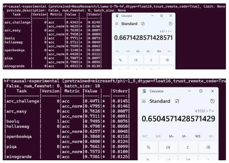The image size is (229, 163).
Task: Click value 0.7630 in the Llama-2 table
Action: [72, 30]
